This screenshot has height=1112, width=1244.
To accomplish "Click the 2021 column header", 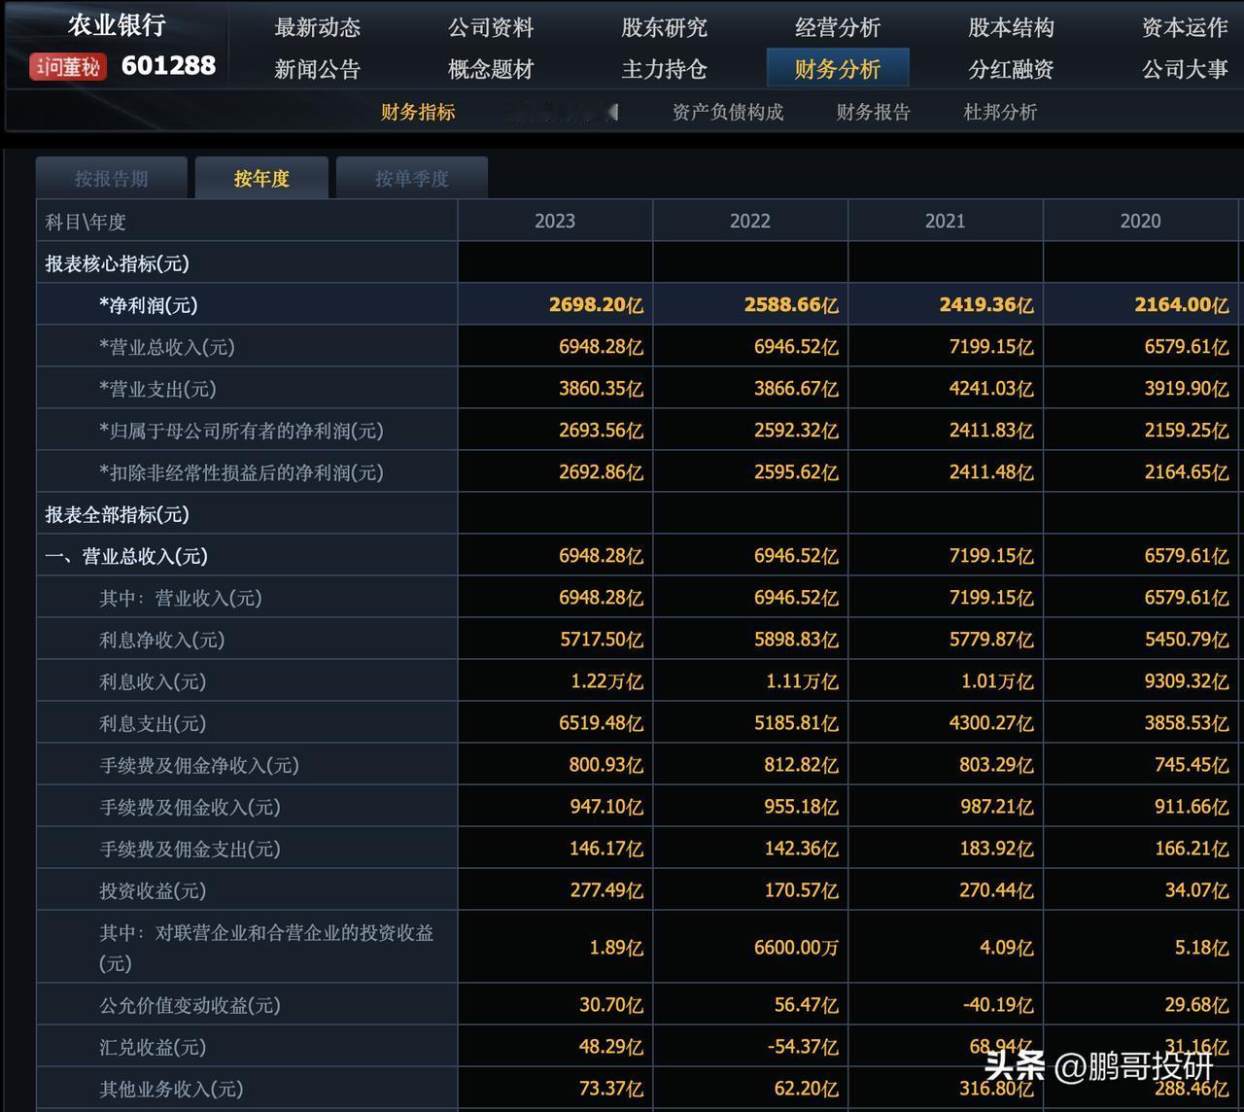I will 946,221.
